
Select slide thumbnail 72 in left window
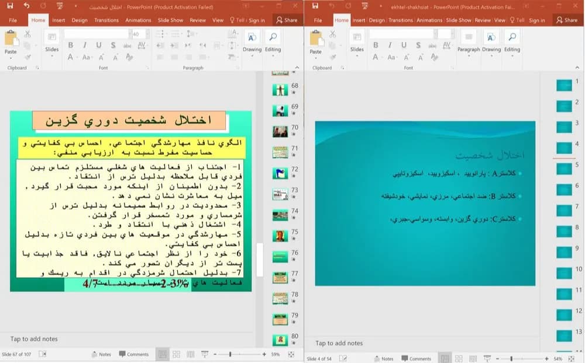[x=280, y=173]
